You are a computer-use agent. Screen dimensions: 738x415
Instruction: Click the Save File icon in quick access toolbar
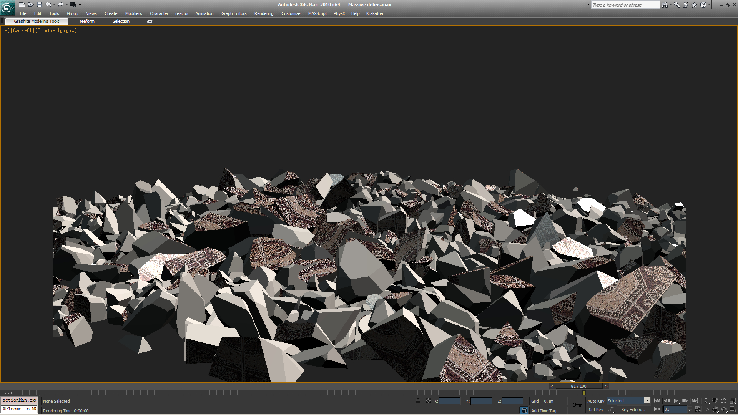[39, 5]
